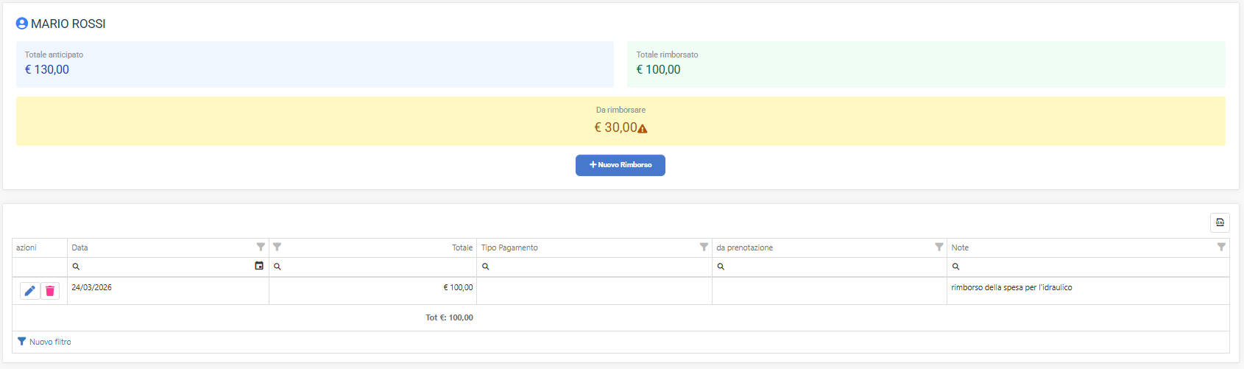Click the warning triangle next to € 30,00

643,129
